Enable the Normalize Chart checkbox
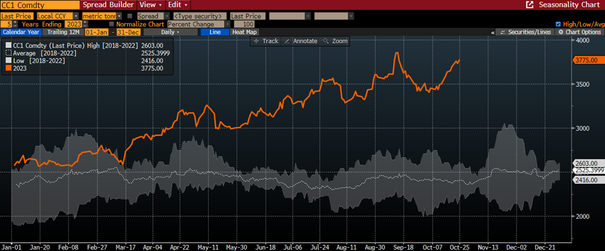Screen dimensions: 605x251 tap(112, 24)
